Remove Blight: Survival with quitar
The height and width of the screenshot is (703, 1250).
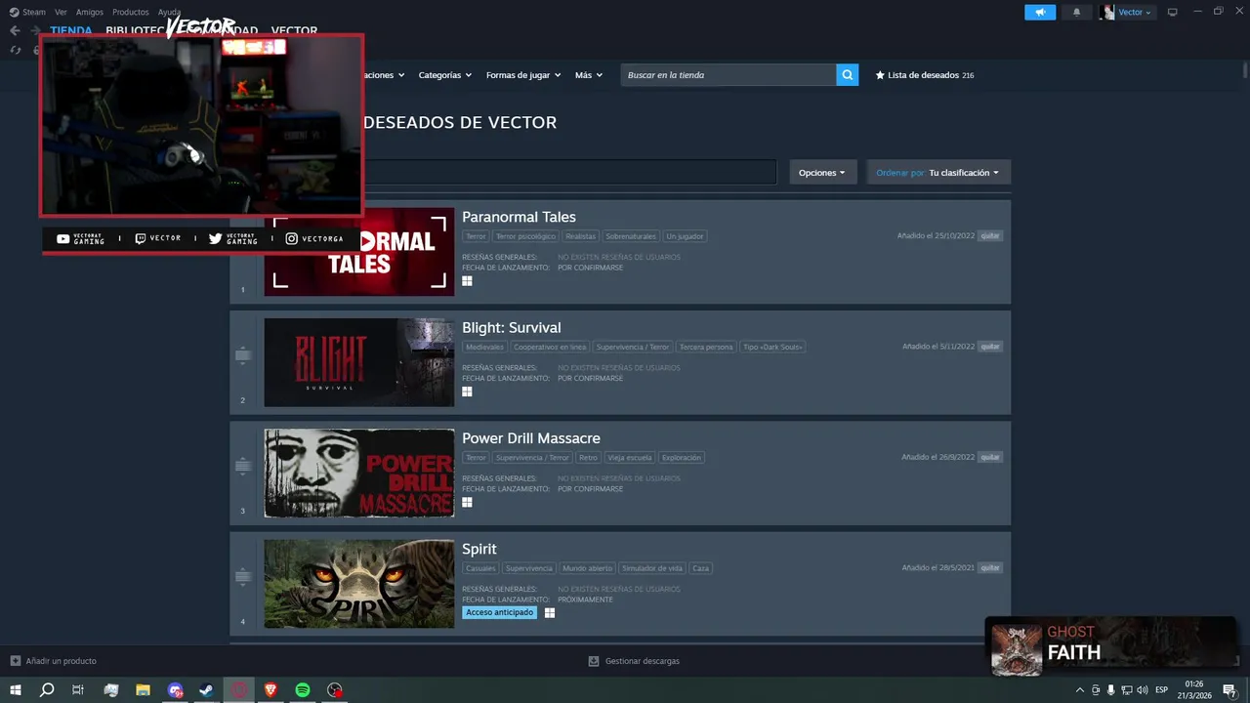click(x=990, y=347)
